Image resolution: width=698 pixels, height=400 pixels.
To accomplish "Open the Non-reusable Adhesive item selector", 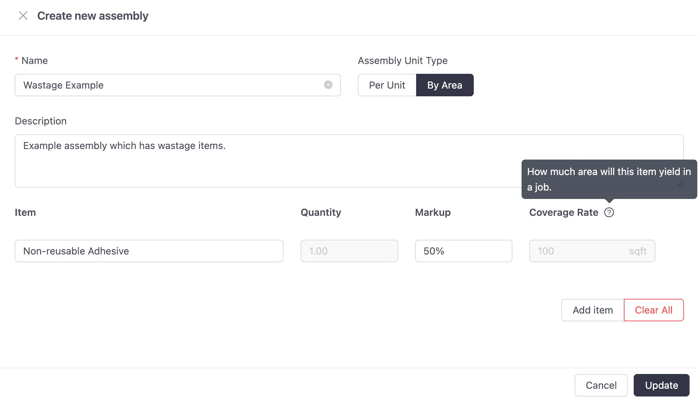I will [x=149, y=251].
